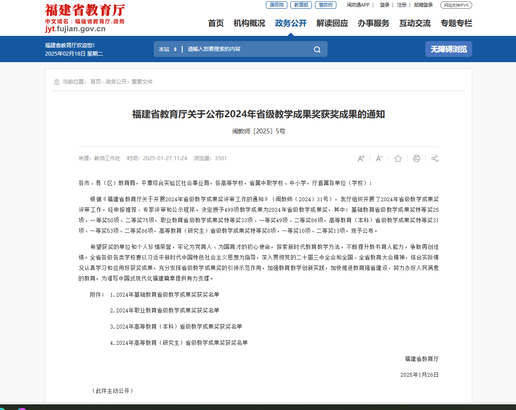Viewport: 516px width, 410px height.
Task: Click the current location pin icon
Action: tap(57, 82)
